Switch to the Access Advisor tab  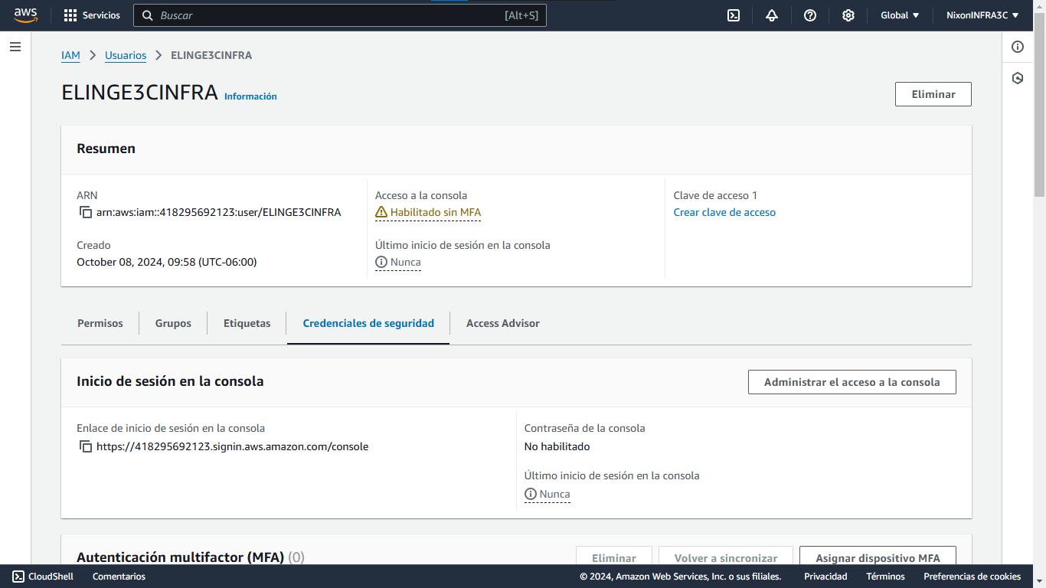503,323
